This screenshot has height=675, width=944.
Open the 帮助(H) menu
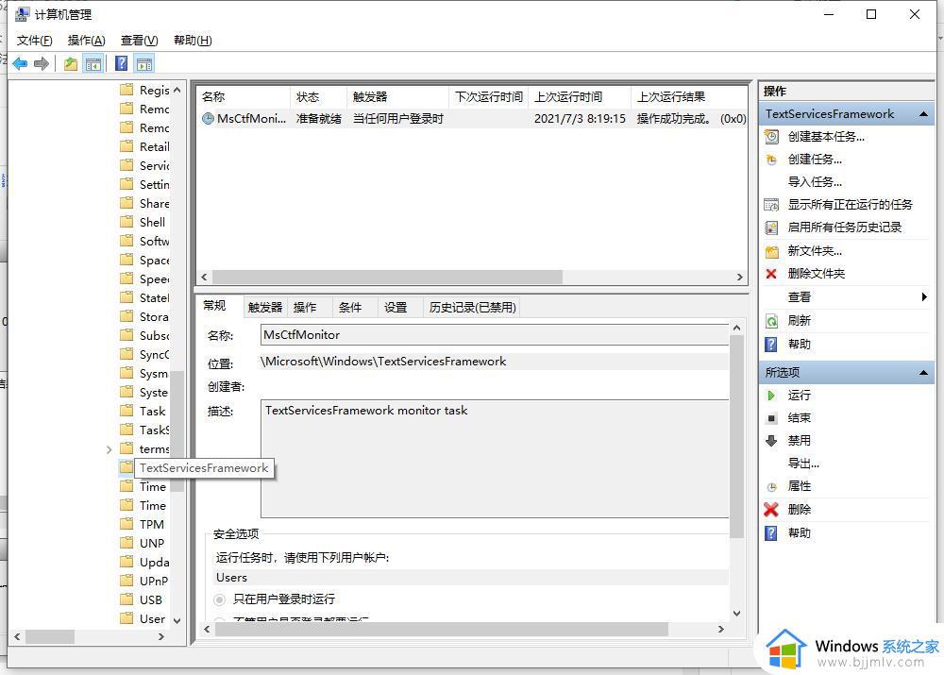(x=193, y=41)
